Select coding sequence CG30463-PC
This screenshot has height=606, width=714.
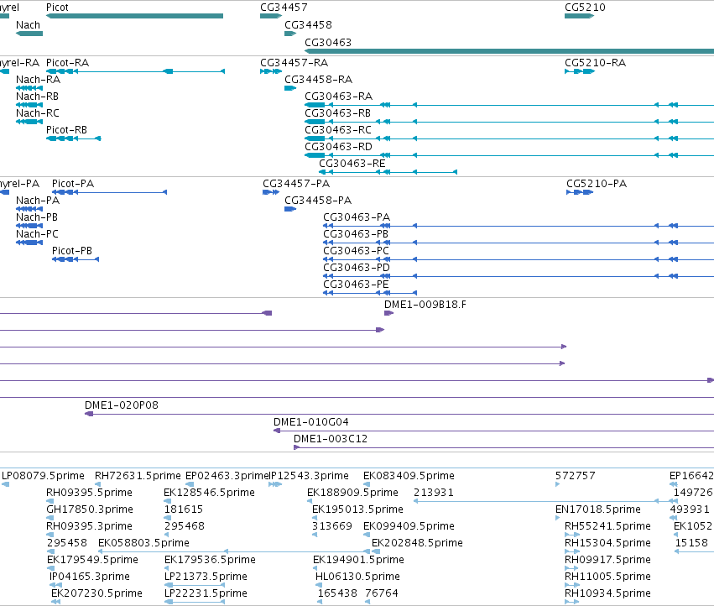(519, 259)
